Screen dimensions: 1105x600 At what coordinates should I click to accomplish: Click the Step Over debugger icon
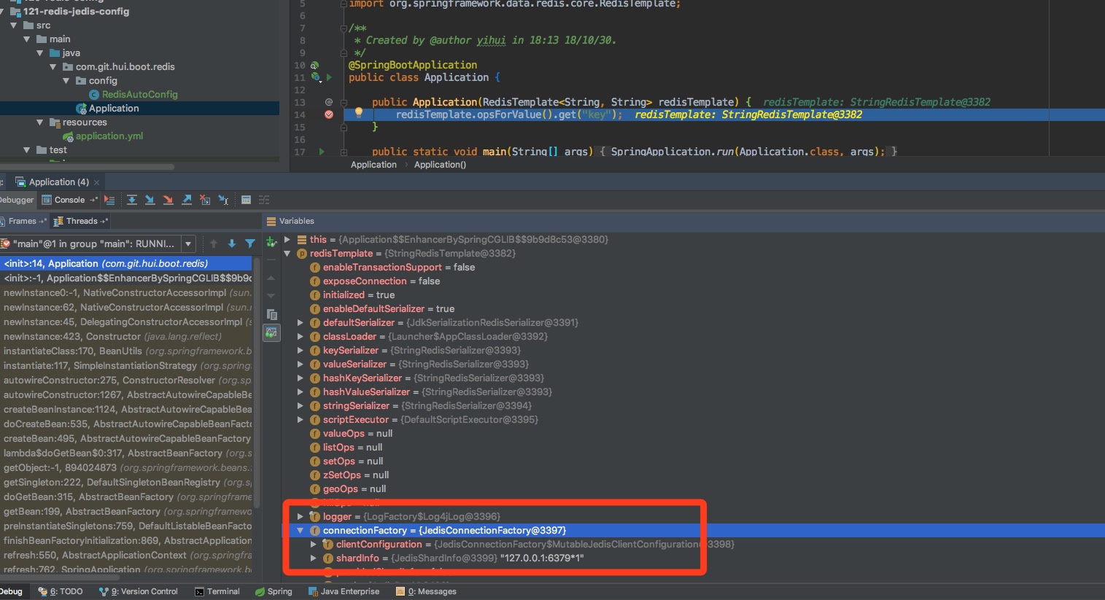tap(132, 200)
